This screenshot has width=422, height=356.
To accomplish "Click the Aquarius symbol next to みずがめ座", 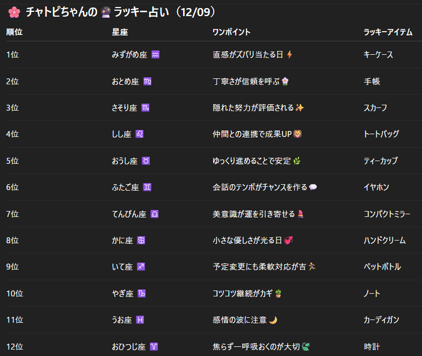I will (x=156, y=55).
